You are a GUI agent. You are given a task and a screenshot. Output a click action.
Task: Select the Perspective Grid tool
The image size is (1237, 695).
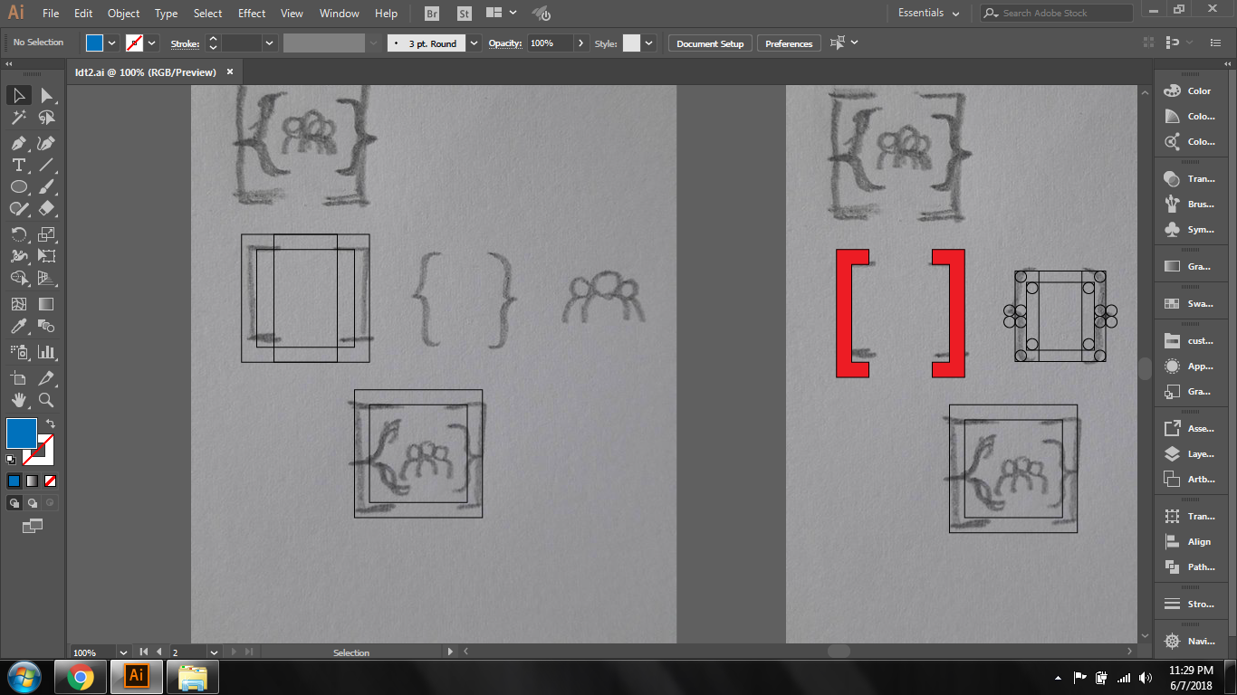46,278
